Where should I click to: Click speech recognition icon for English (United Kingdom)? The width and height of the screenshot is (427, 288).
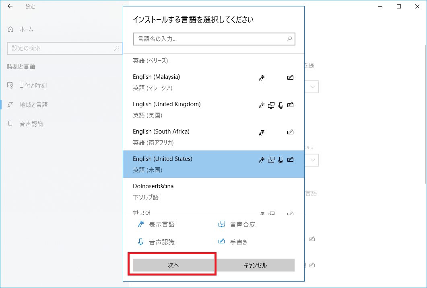pos(281,105)
